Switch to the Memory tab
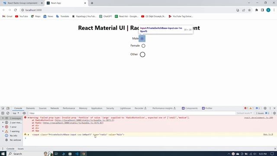 [83, 108]
